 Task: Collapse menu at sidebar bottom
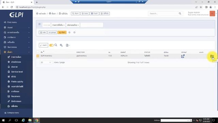[12, 113]
